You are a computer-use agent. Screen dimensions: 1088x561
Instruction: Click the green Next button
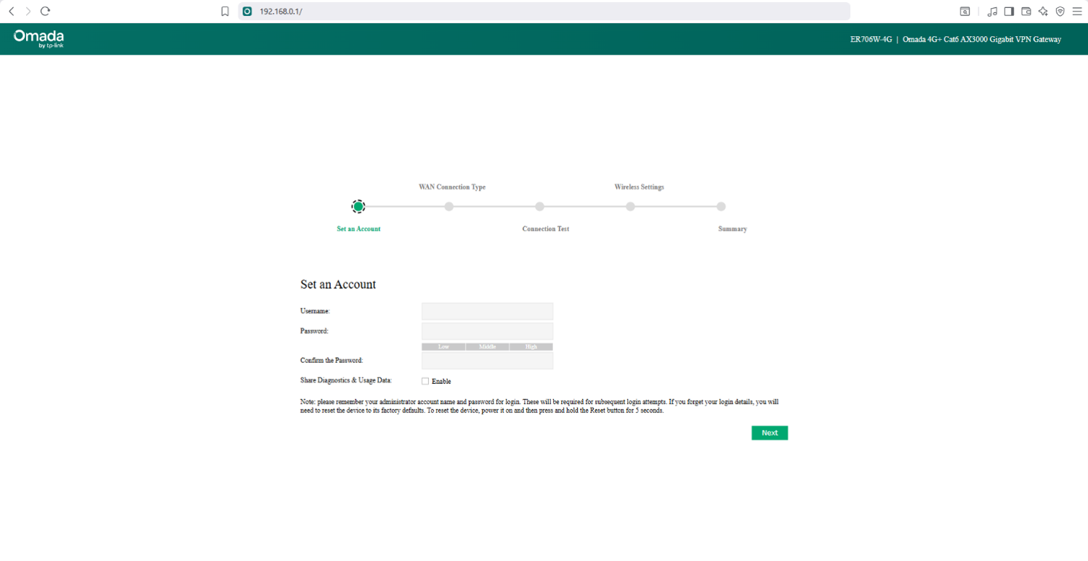point(769,433)
